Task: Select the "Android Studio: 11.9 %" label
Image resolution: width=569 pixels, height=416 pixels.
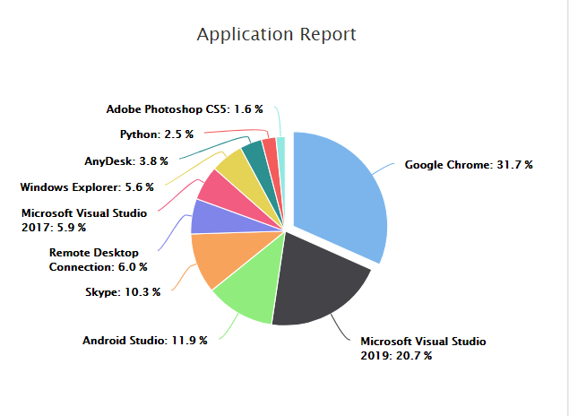Action: tap(145, 341)
